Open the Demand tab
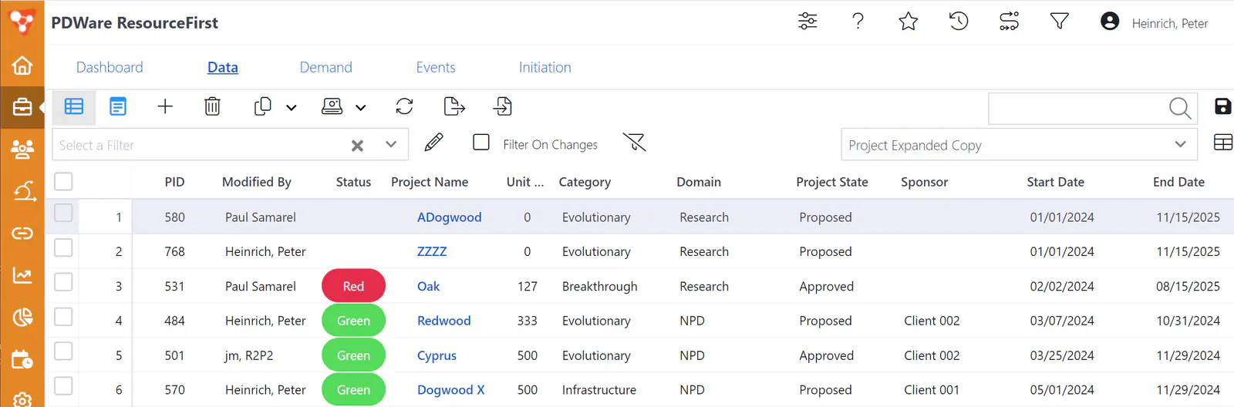The width and height of the screenshot is (1234, 407). coord(326,67)
